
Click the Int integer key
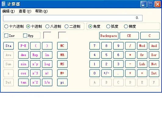point(154,73)
